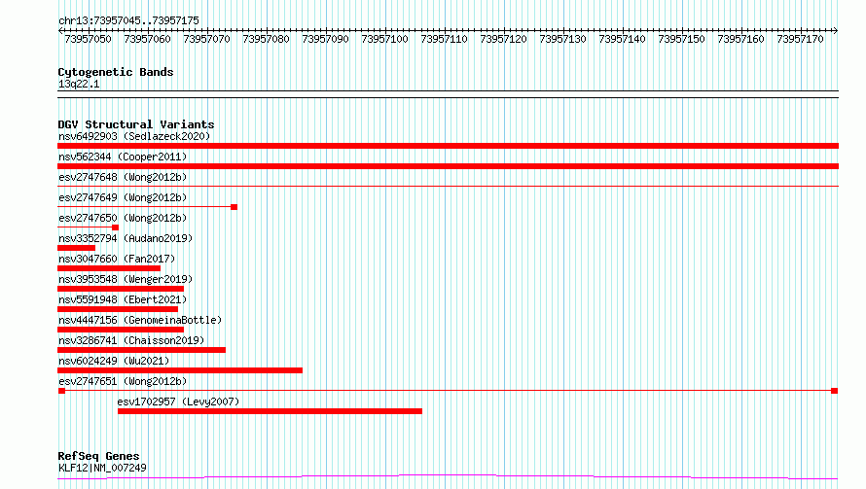Image resolution: width=866 pixels, height=489 pixels.
Task: Click the RefSeq Genes track title
Action: (x=98, y=456)
